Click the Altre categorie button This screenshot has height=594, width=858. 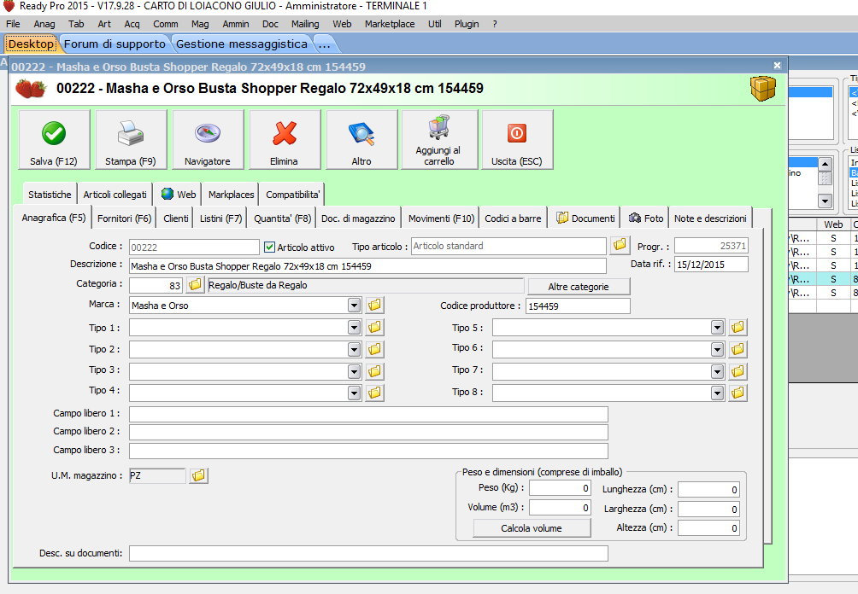[x=579, y=287]
